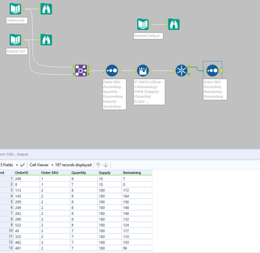Click the Orders List annotation label

(x=16, y=20)
